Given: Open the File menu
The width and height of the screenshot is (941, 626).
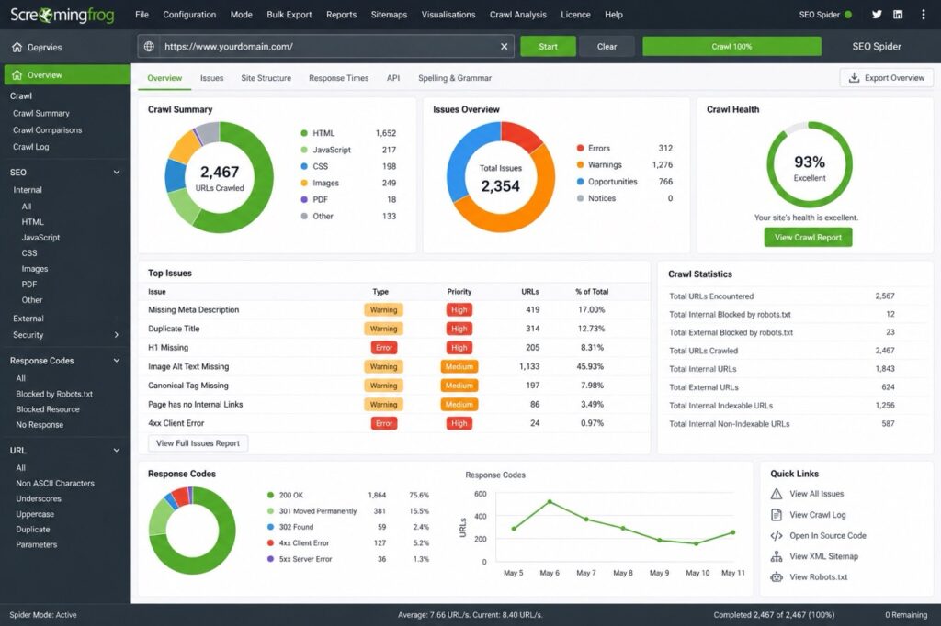Looking at the screenshot, I should click(142, 15).
